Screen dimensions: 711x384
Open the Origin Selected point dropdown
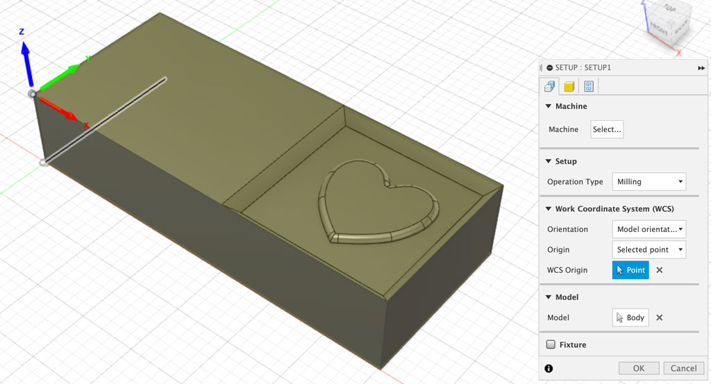649,249
